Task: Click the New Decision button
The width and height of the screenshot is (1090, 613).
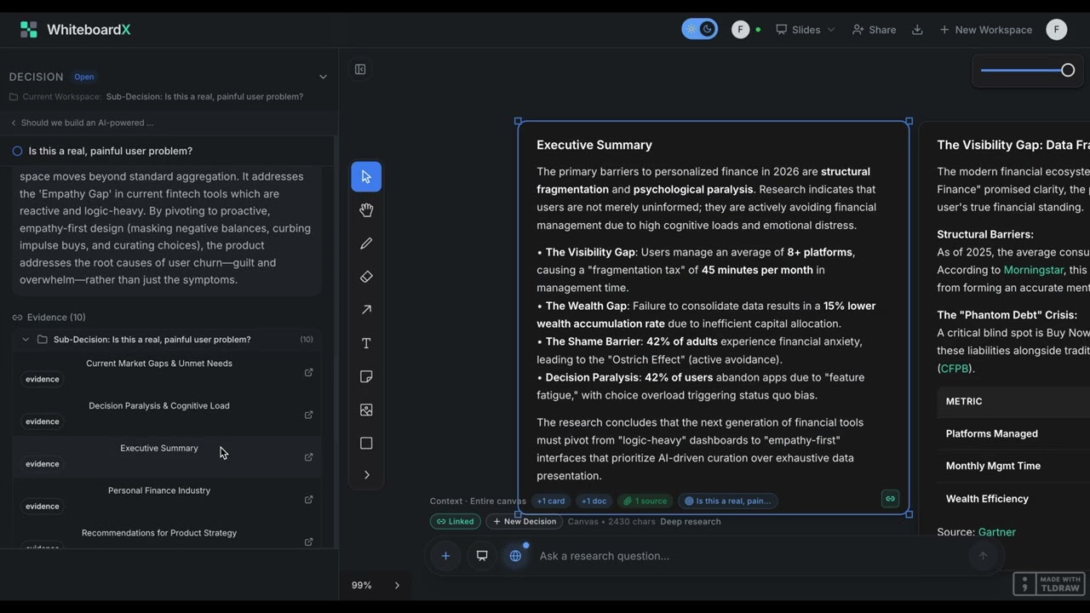Action: tap(524, 522)
